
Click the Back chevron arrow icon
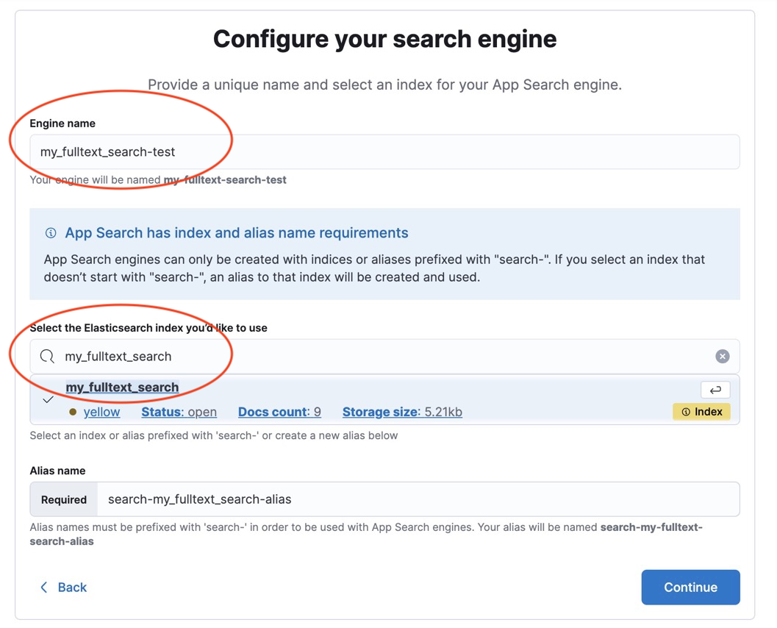[44, 588]
